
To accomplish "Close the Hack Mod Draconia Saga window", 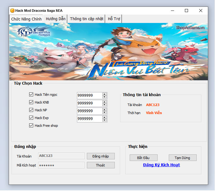I will point(201,11).
